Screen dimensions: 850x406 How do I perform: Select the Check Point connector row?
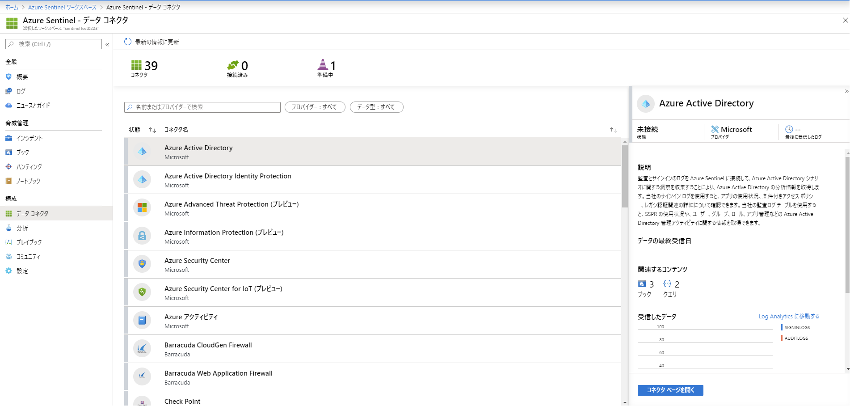point(373,399)
